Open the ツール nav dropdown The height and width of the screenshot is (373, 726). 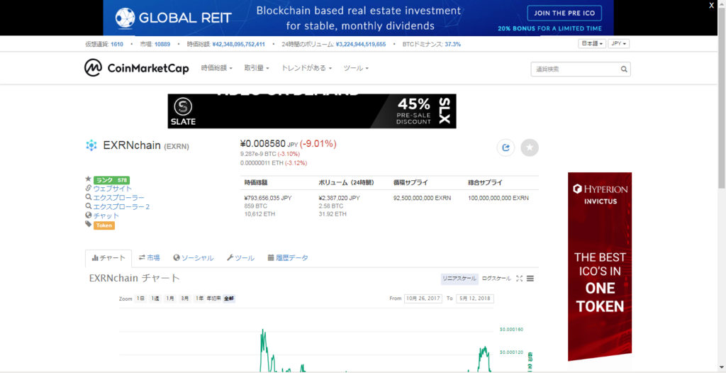point(356,68)
